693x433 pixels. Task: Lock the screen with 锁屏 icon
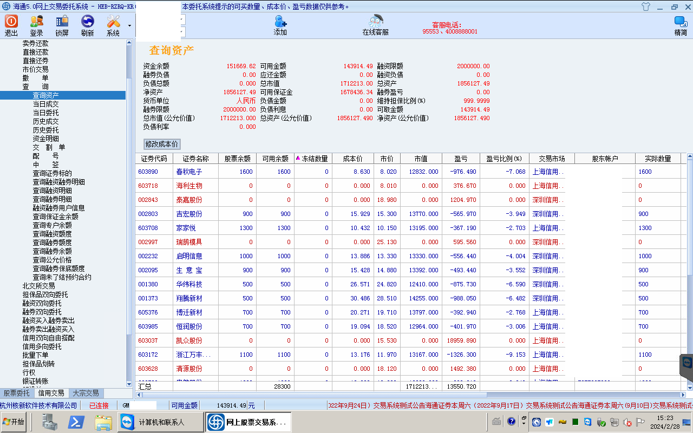pyautogui.click(x=62, y=25)
